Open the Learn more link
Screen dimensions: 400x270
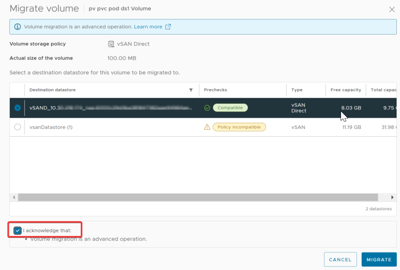click(148, 27)
